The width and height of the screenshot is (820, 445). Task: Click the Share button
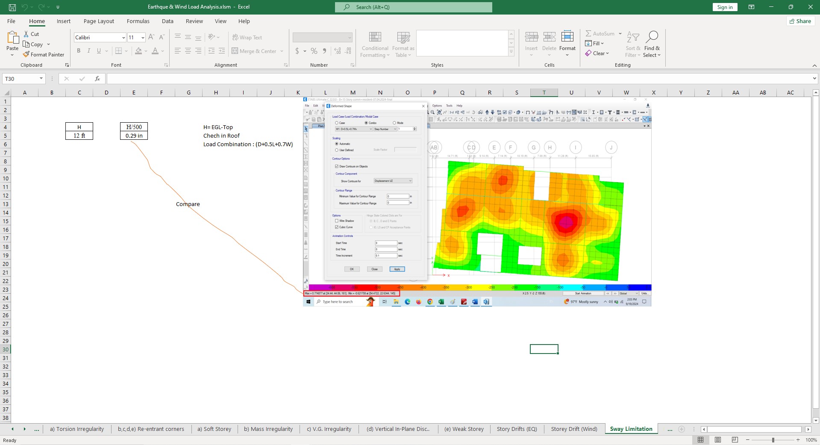pos(800,21)
